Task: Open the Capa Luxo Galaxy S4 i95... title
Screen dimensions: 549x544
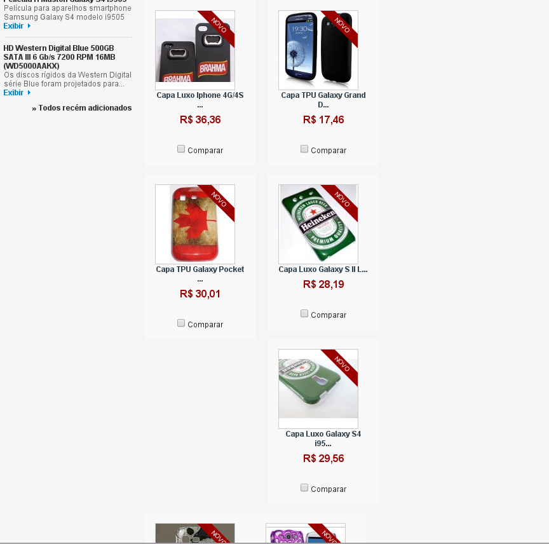Action: point(323,439)
